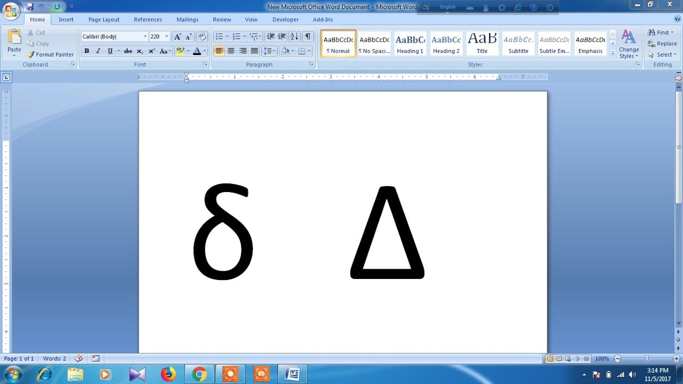Apply strikethrough formatting
Image resolution: width=683 pixels, height=384 pixels.
(128, 51)
